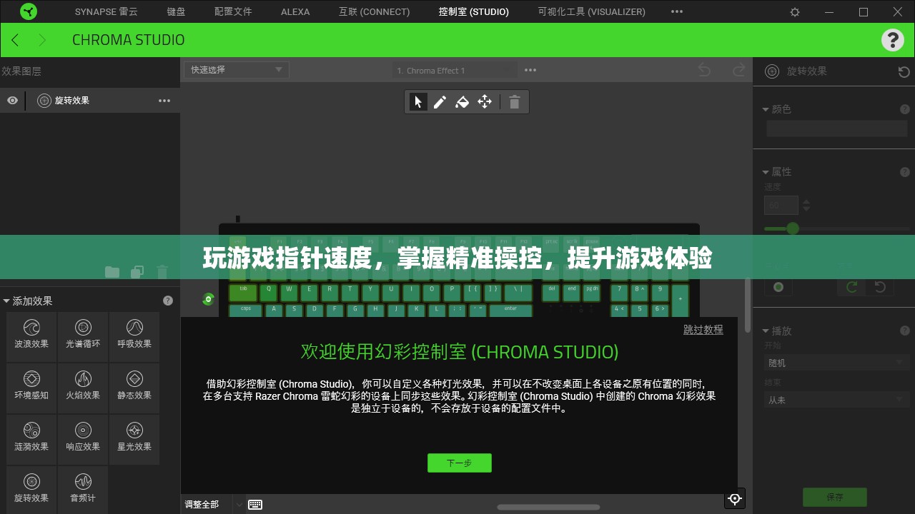Open the 属性 section help icon
Viewport: 915px width, 514px height.
coord(905,172)
